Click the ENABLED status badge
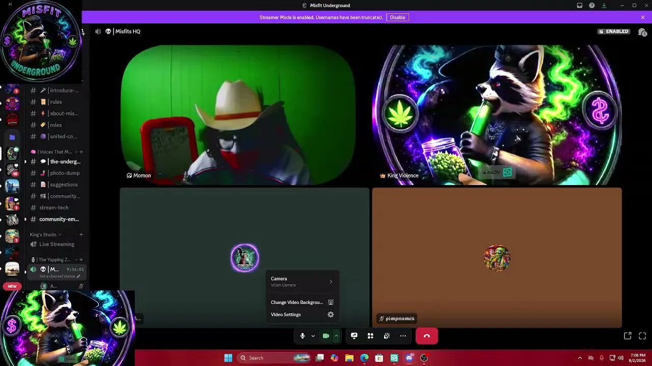Image resolution: width=652 pixels, height=366 pixels. pos(614,32)
